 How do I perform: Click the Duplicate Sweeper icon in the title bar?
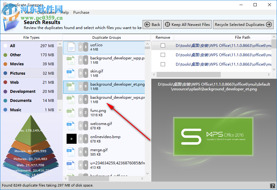(x=4, y=5)
